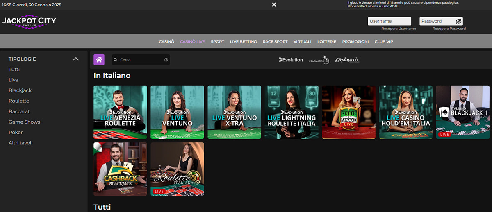The width and height of the screenshot is (492, 212).
Task: Select Tutti in the Tipologie sidebar
Action: [x=14, y=70]
